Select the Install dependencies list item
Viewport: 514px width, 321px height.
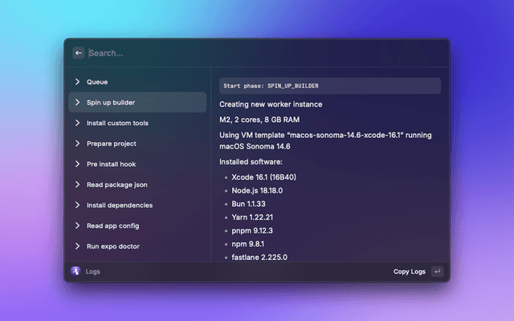point(120,205)
